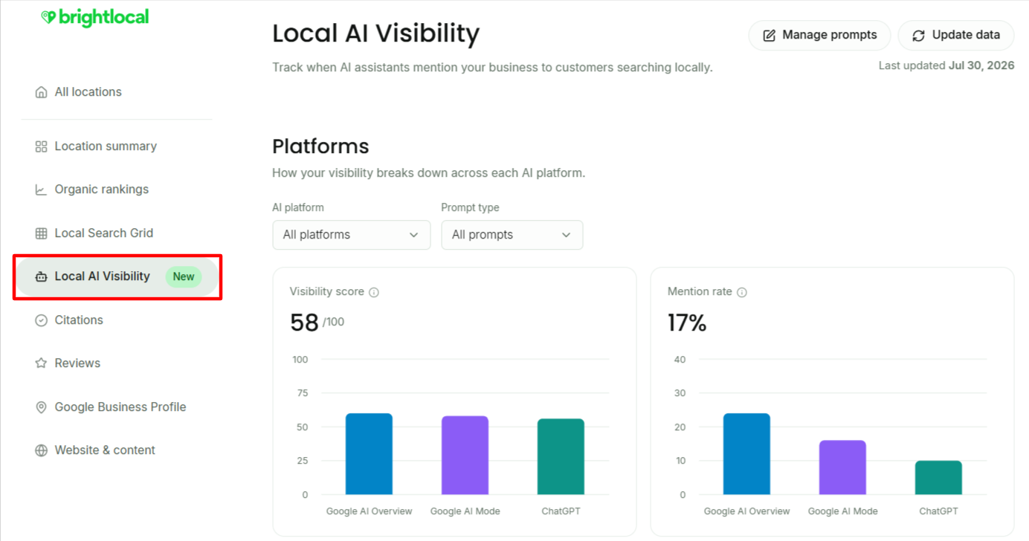1029x541 pixels.
Task: Open the Prompt type dropdown
Action: [512, 235]
